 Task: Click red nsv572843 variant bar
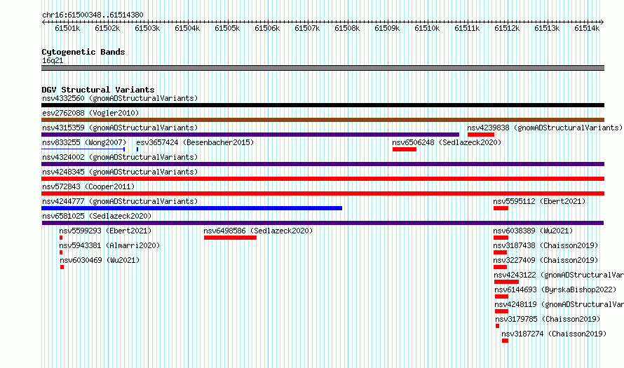(x=323, y=193)
